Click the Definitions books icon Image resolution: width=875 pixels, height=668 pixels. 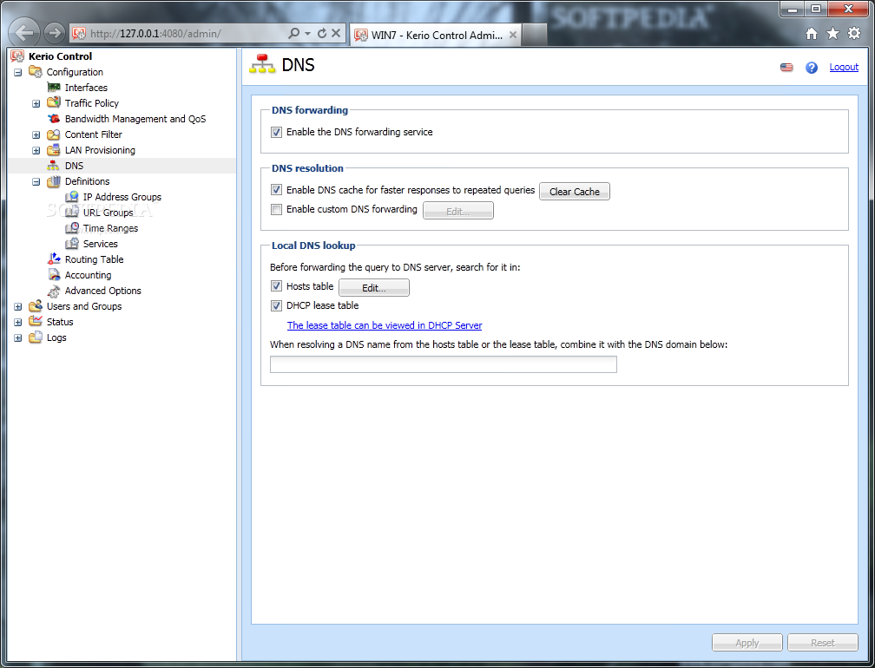pyautogui.click(x=54, y=181)
